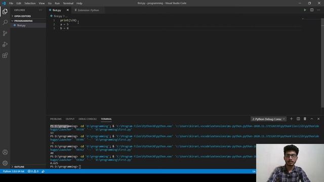
Task: Open the Go menu
Action: pos(50,4)
